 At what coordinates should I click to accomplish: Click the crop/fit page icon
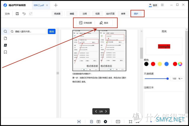[130, 122]
